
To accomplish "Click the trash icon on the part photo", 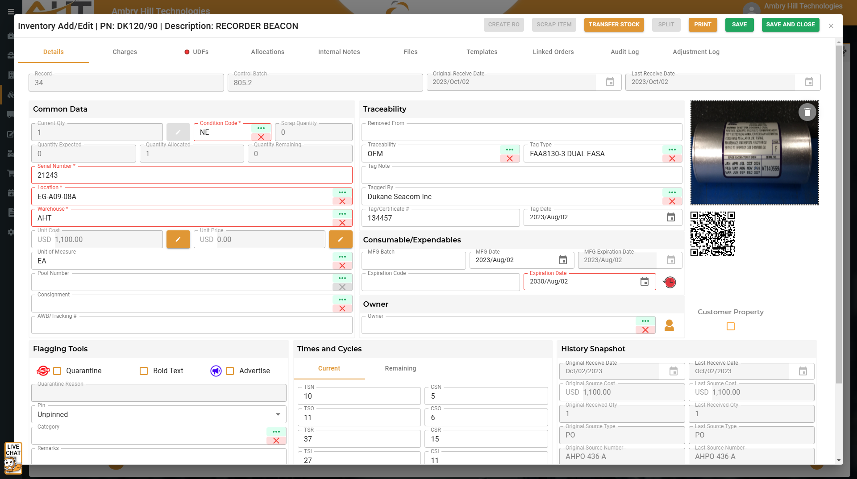I will point(807,112).
